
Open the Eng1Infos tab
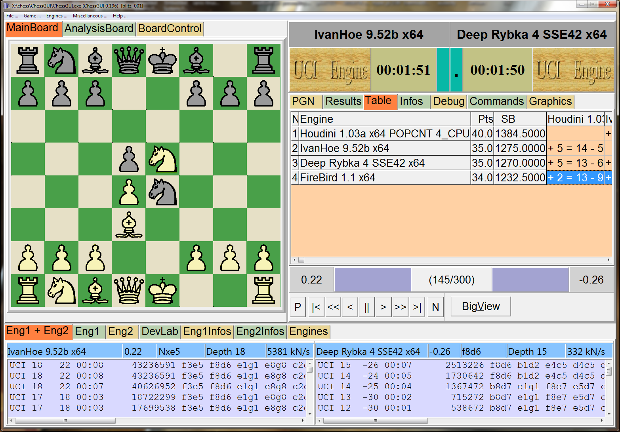(207, 332)
